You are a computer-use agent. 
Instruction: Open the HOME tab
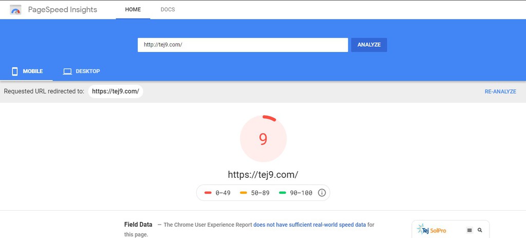click(133, 9)
